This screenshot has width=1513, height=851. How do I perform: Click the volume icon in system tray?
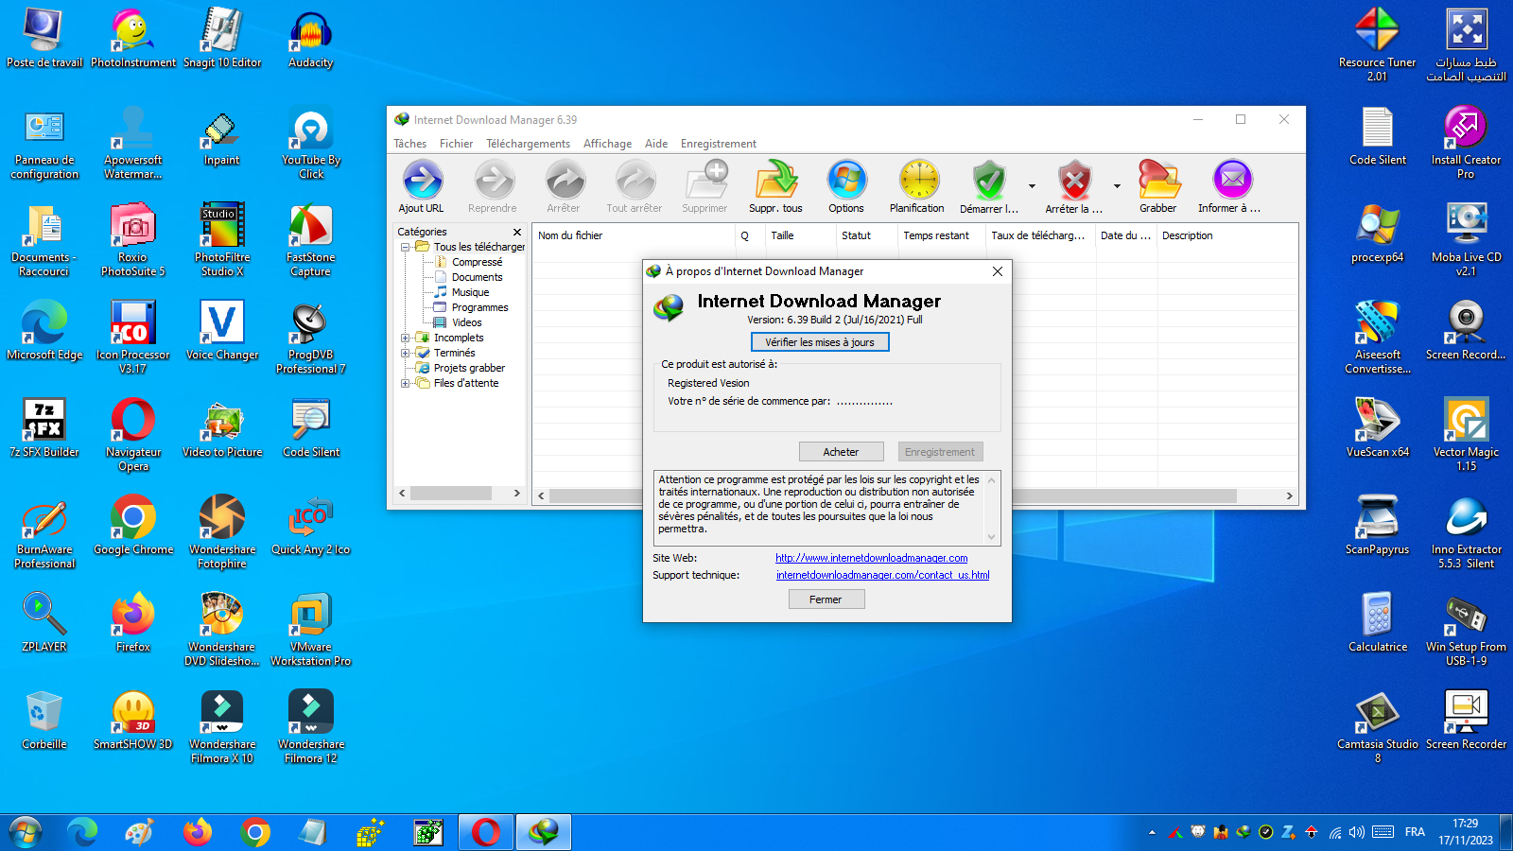(1357, 832)
